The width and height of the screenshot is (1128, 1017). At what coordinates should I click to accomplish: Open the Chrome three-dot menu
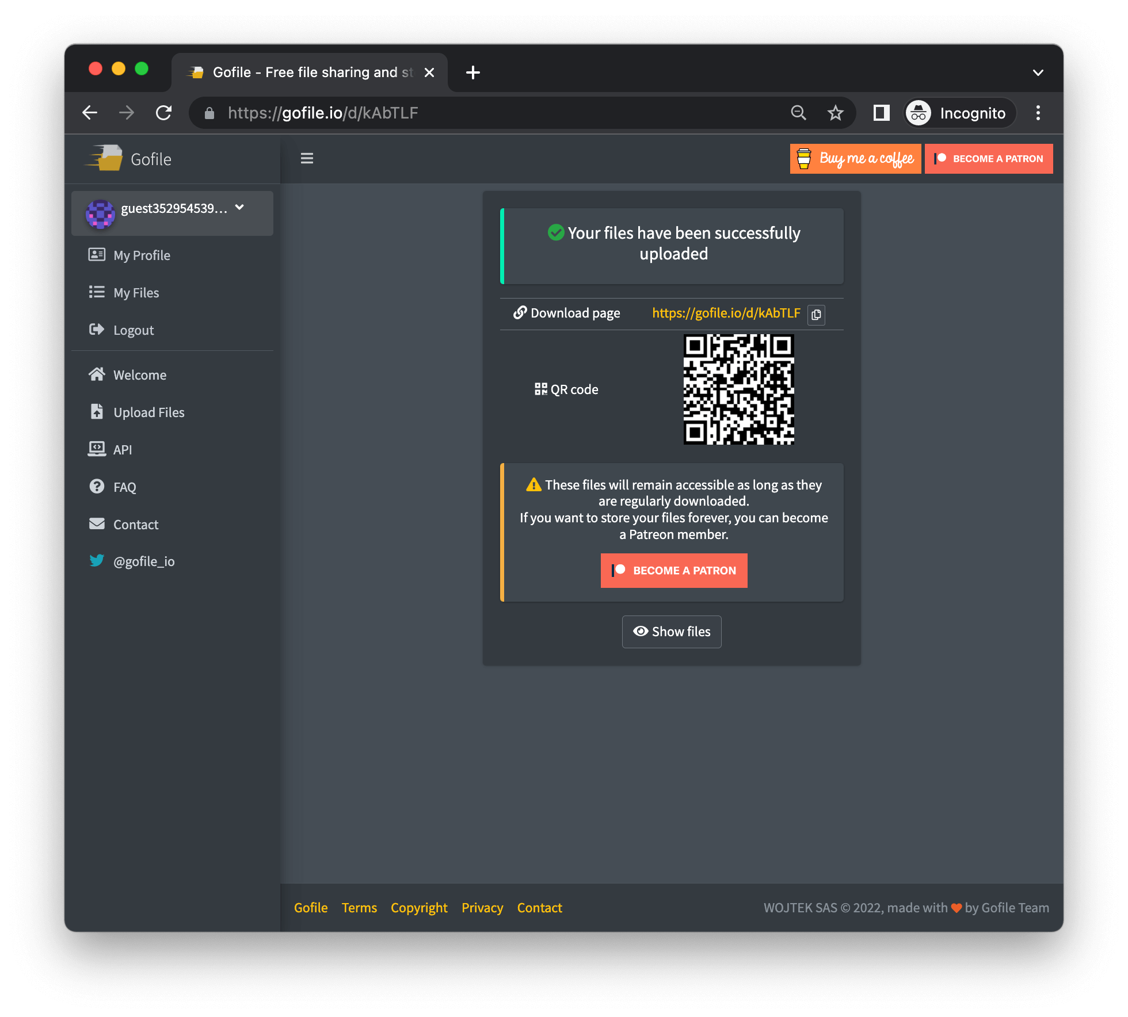[1038, 113]
